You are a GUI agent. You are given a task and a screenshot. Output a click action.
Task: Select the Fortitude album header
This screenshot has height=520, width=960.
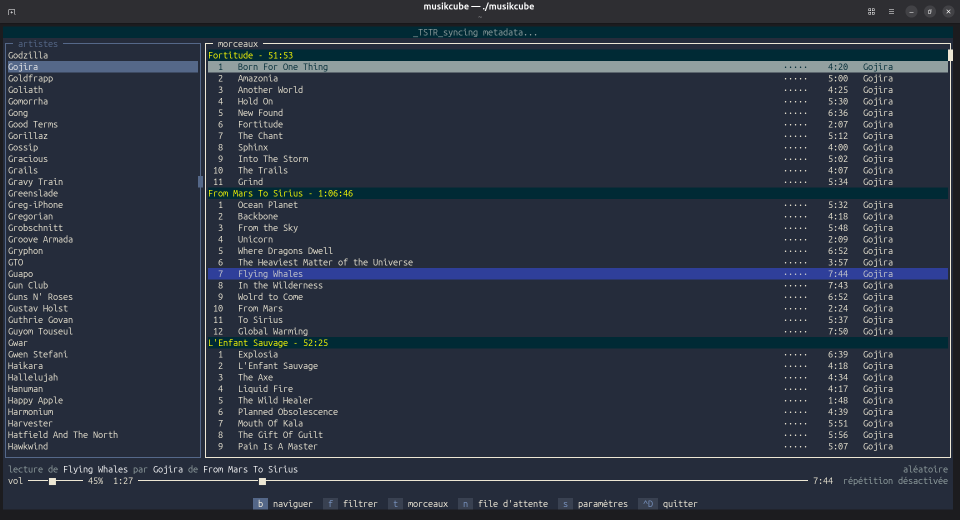click(x=250, y=55)
